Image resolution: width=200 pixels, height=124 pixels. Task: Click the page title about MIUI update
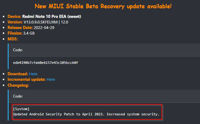[x=103, y=6]
